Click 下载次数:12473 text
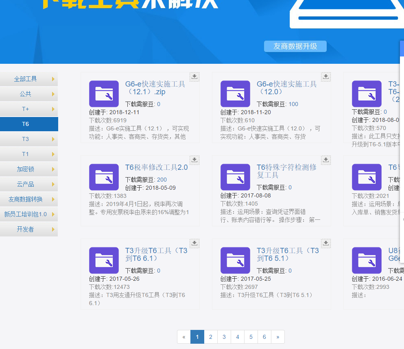 pos(109,287)
